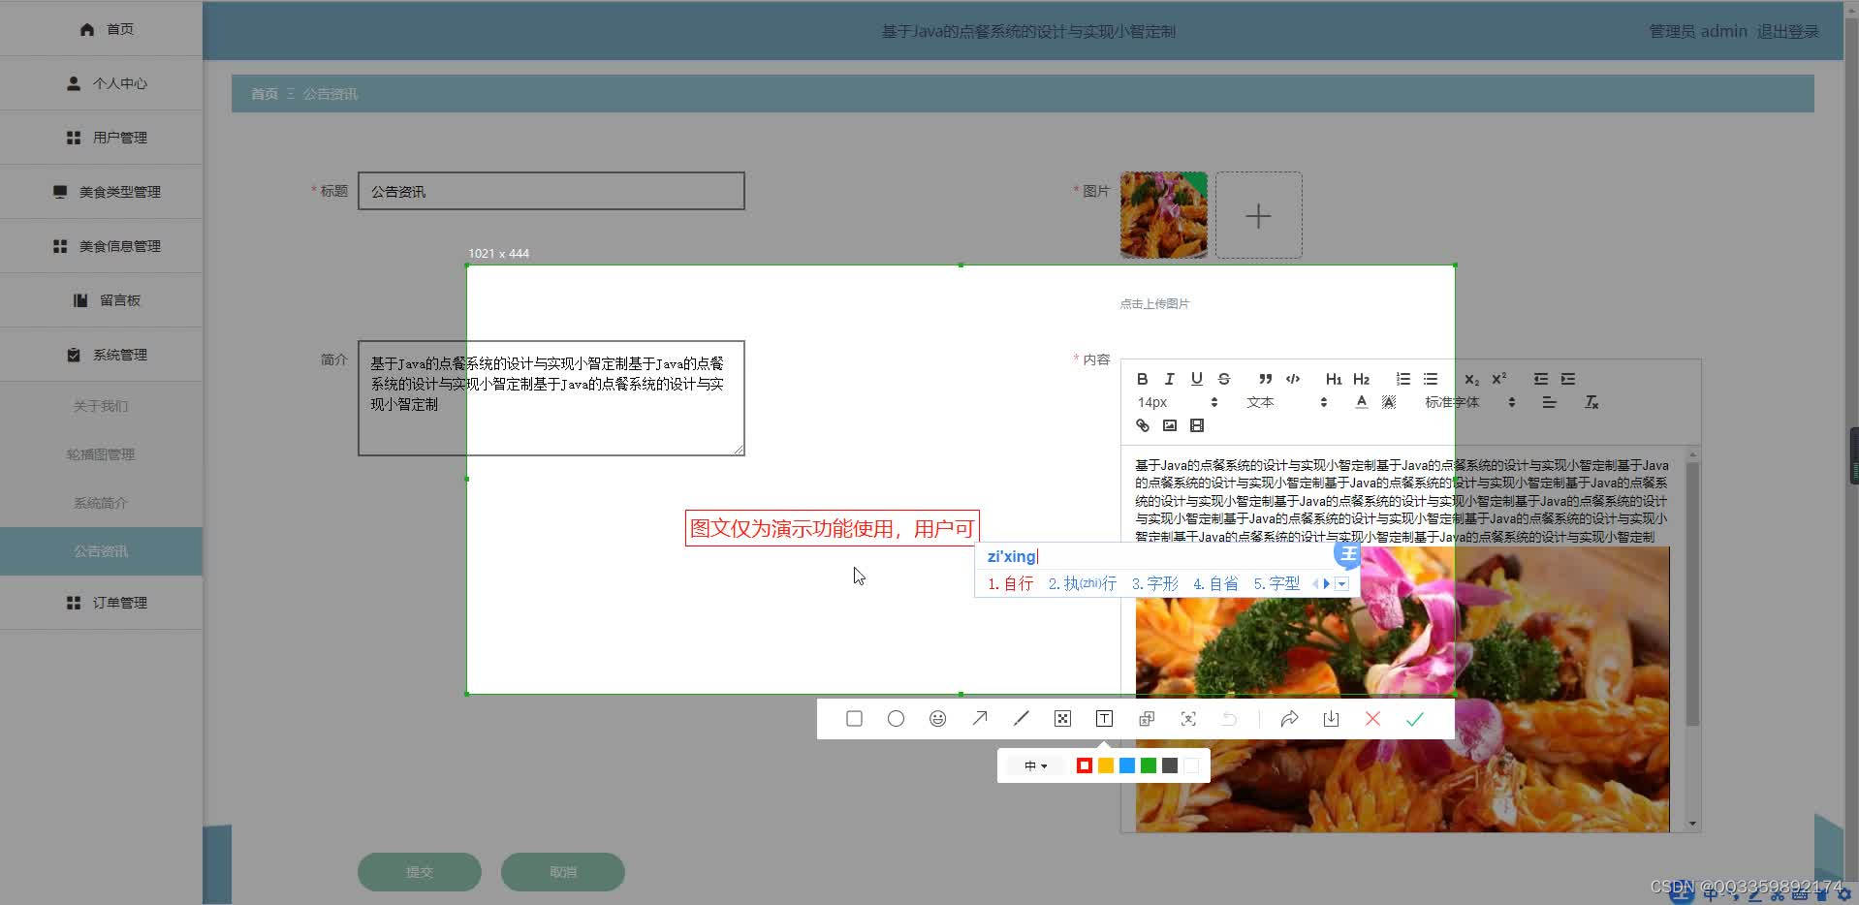Select the pen drawing tool
The image size is (1859, 905).
(x=1021, y=719)
